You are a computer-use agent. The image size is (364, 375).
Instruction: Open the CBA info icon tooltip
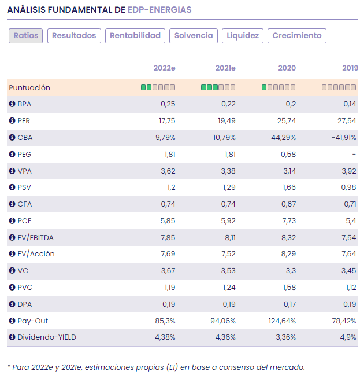click(x=12, y=138)
